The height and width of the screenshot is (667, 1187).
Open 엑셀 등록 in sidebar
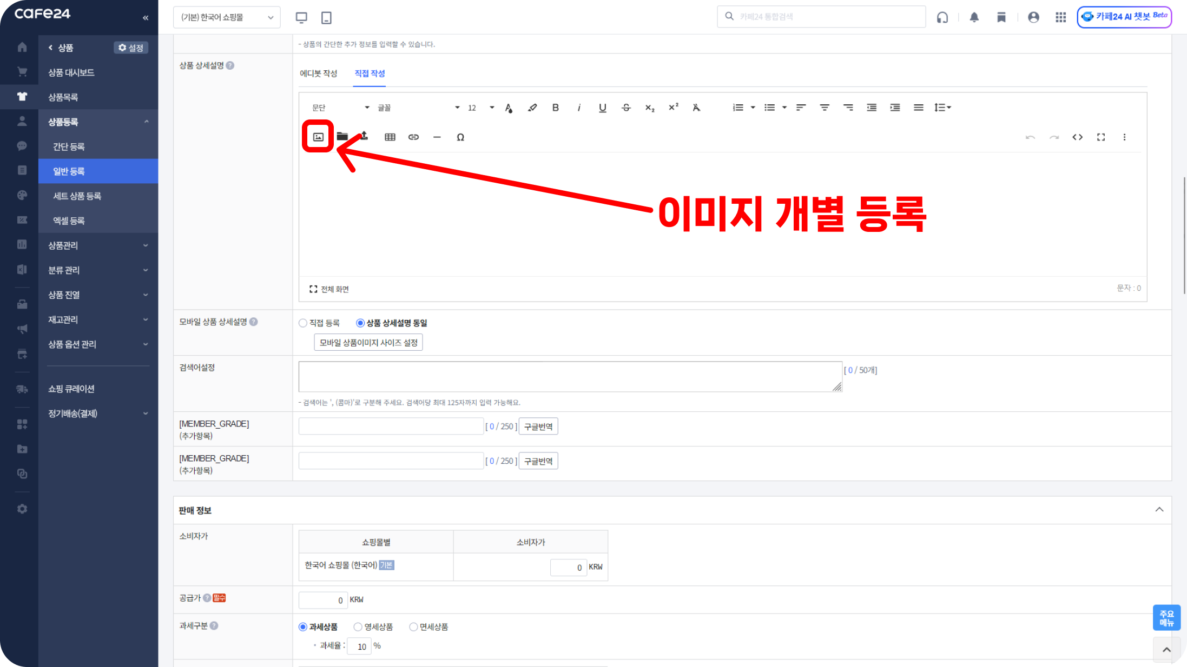click(x=69, y=221)
